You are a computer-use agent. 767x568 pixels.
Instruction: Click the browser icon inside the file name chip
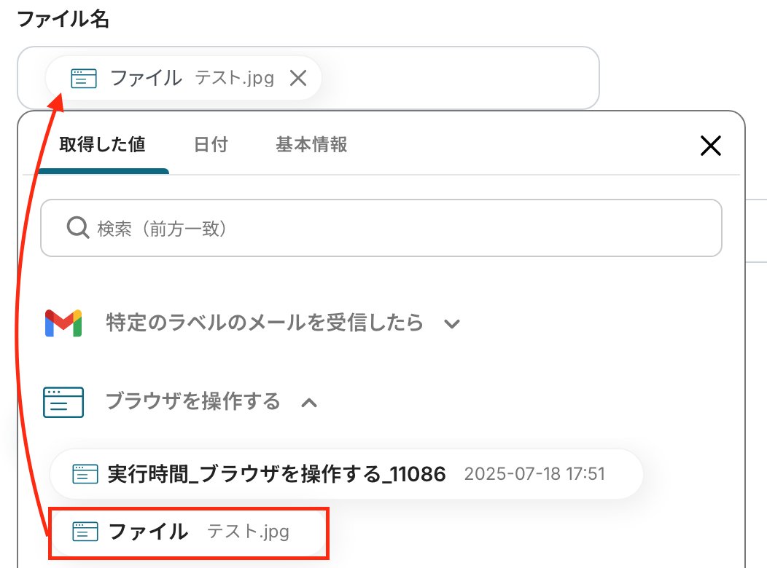coord(84,78)
